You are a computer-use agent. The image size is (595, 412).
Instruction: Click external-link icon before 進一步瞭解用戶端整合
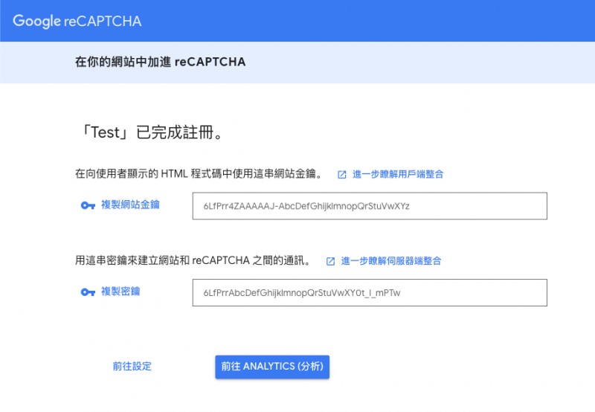pos(342,175)
